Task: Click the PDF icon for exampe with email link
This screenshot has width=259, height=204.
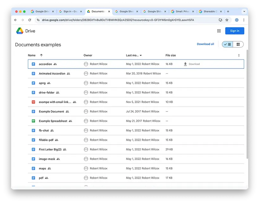Action: click(x=33, y=102)
